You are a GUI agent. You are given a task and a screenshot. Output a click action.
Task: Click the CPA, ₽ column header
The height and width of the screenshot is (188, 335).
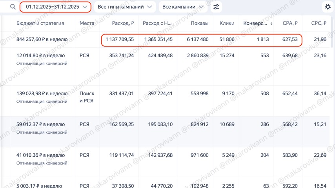[290, 23]
